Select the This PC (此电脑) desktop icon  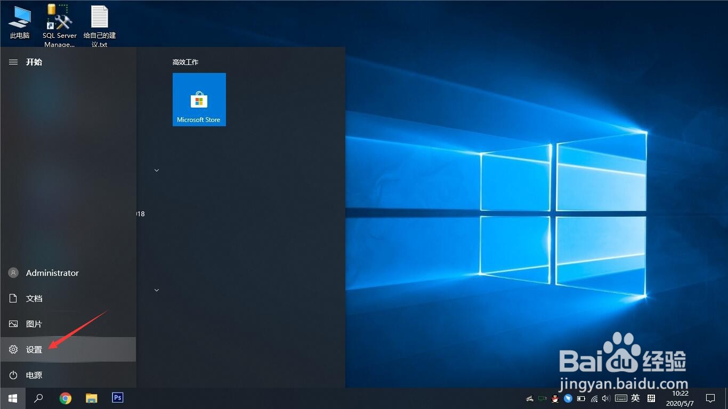coord(20,22)
